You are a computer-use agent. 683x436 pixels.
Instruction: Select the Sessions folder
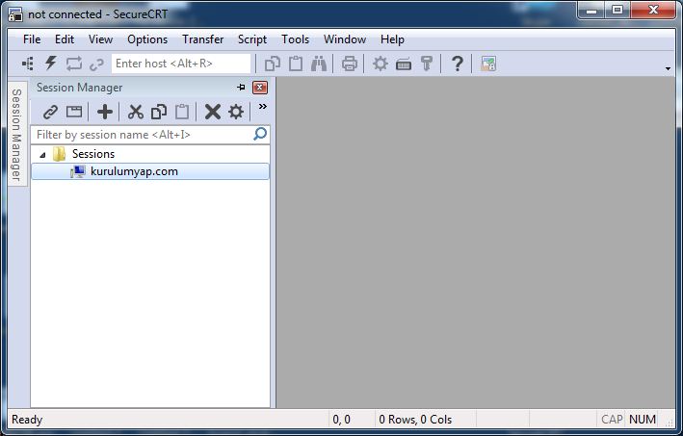point(93,154)
